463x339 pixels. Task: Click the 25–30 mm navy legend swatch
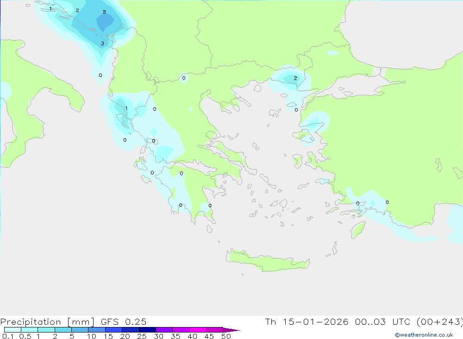[147, 330]
